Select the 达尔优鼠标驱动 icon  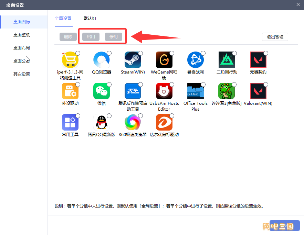[x=164, y=122]
